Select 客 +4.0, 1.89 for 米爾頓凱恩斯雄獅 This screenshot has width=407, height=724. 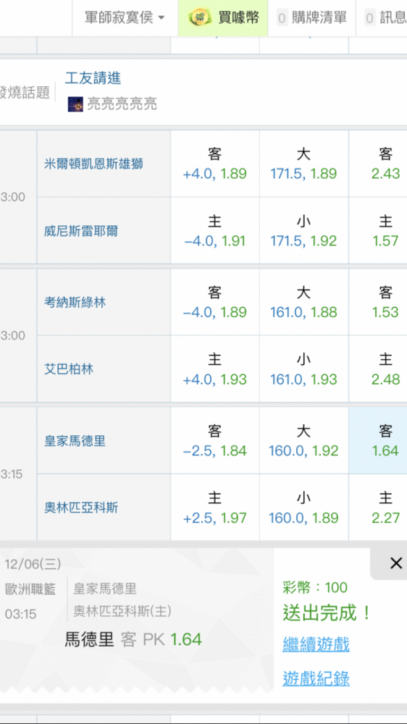215,164
